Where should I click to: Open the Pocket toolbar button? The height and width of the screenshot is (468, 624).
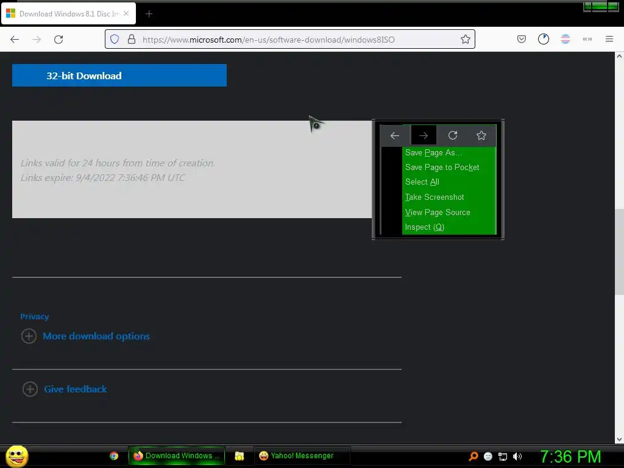click(522, 39)
